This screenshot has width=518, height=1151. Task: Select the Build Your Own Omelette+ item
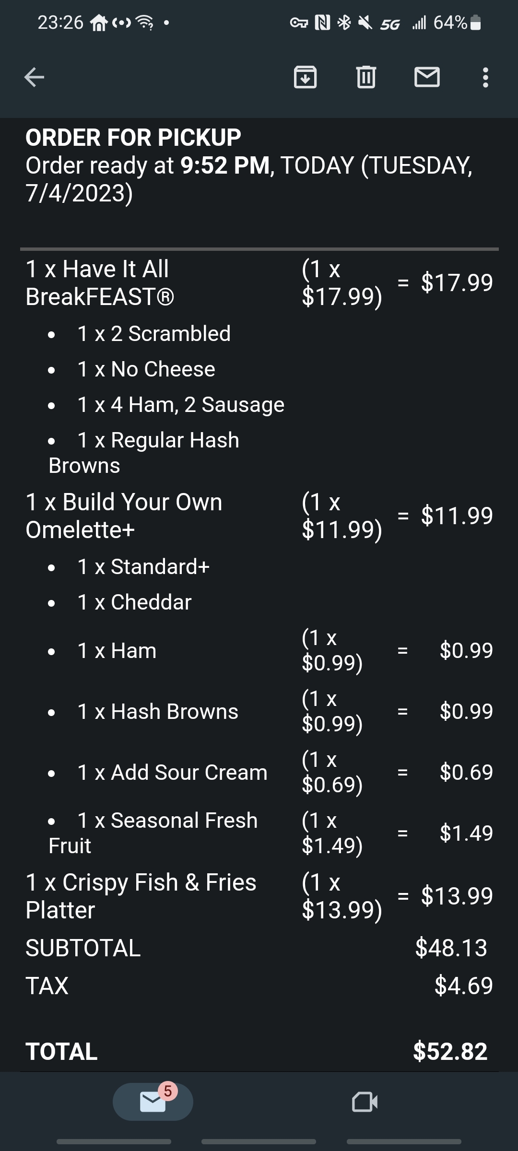(x=124, y=516)
